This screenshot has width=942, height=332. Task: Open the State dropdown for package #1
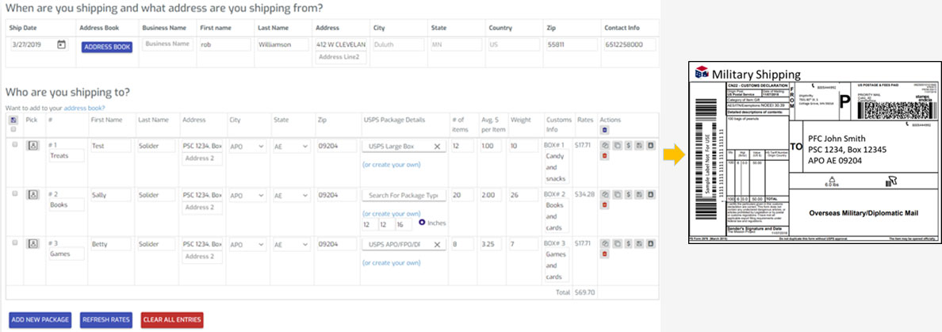(291, 147)
